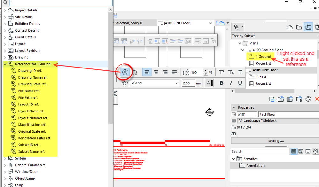Click the font size 2.50 field
319x187 pixels.
tap(188, 83)
